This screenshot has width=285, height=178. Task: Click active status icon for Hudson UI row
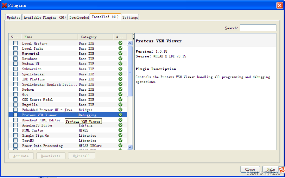coord(120,64)
